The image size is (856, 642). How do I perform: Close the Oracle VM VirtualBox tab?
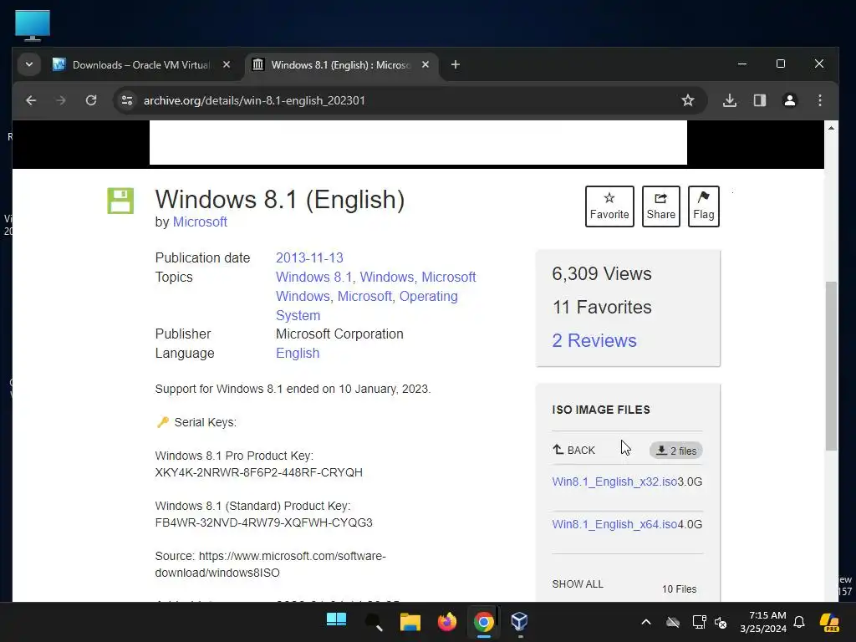point(227,65)
